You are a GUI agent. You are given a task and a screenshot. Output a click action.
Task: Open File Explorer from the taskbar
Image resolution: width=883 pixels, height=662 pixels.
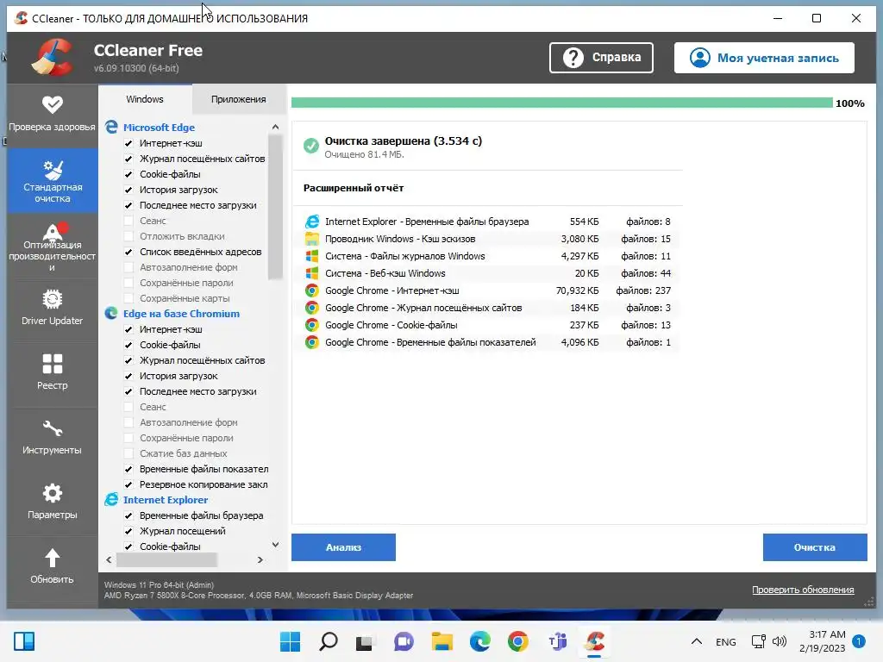click(x=442, y=641)
